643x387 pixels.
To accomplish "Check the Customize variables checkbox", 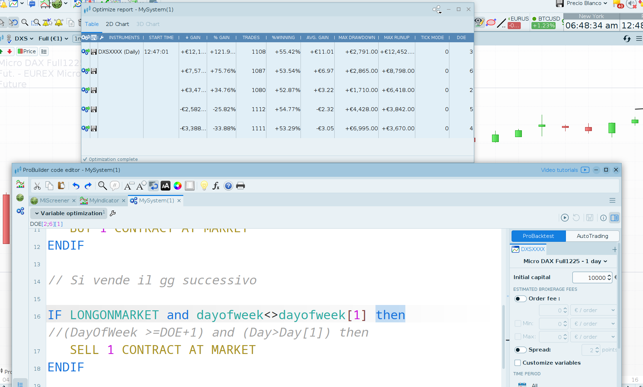I will [x=518, y=363].
